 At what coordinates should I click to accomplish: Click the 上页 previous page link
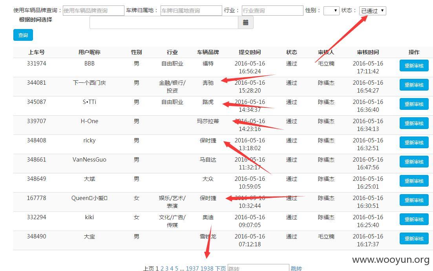coord(148,268)
